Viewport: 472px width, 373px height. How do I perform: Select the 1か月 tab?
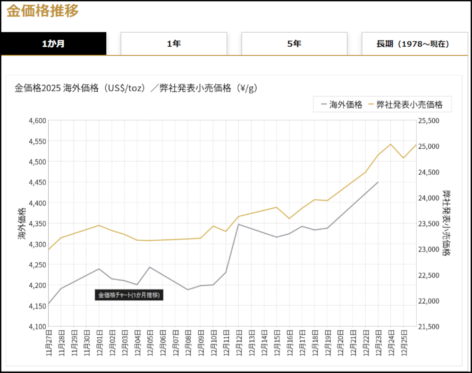(x=53, y=44)
